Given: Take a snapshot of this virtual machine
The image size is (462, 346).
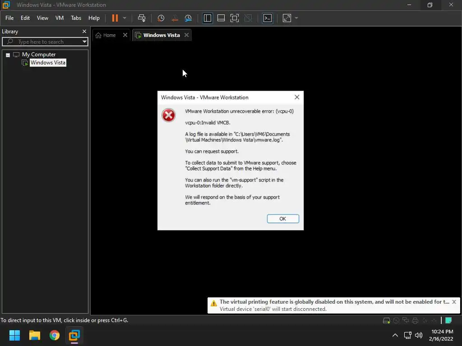Looking at the screenshot, I should point(161,18).
